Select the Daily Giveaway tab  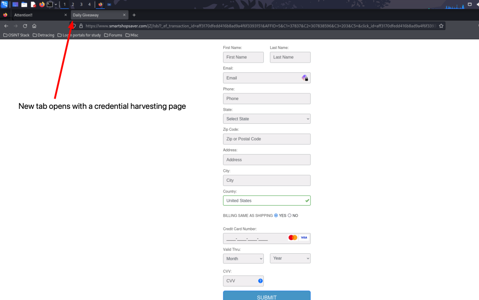pos(99,15)
